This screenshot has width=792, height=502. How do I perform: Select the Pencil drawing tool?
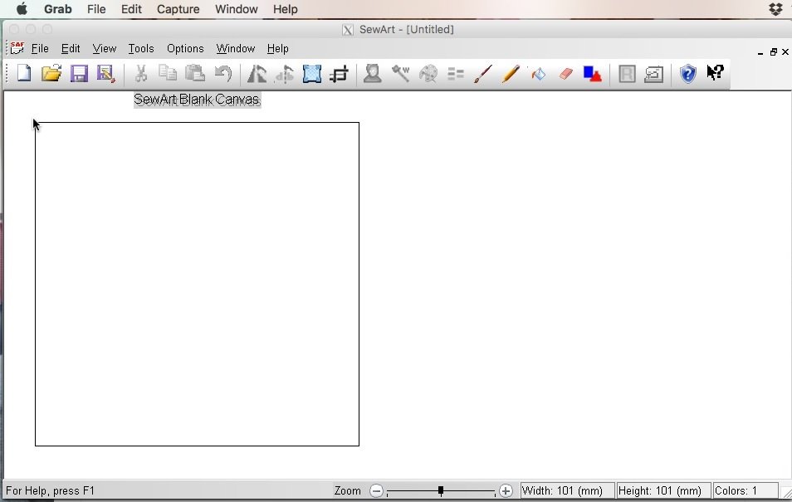pos(511,75)
